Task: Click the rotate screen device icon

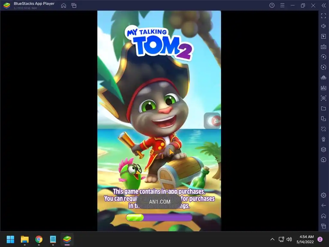Action: coord(323,119)
